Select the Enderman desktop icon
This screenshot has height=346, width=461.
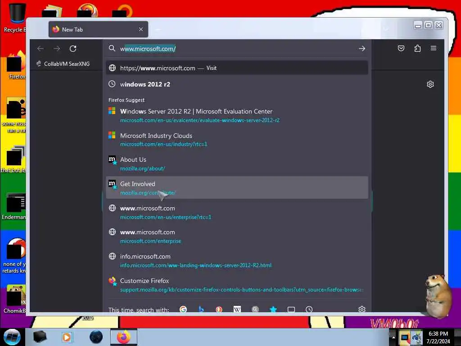(14, 206)
